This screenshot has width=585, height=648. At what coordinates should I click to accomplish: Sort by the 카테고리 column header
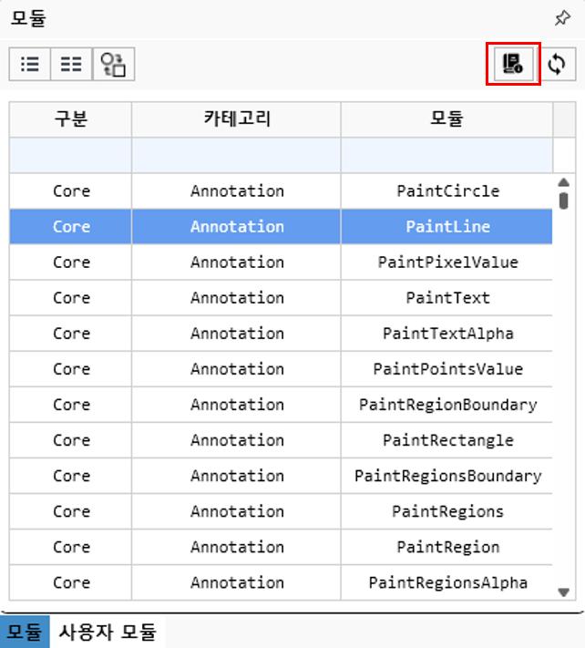point(237,119)
